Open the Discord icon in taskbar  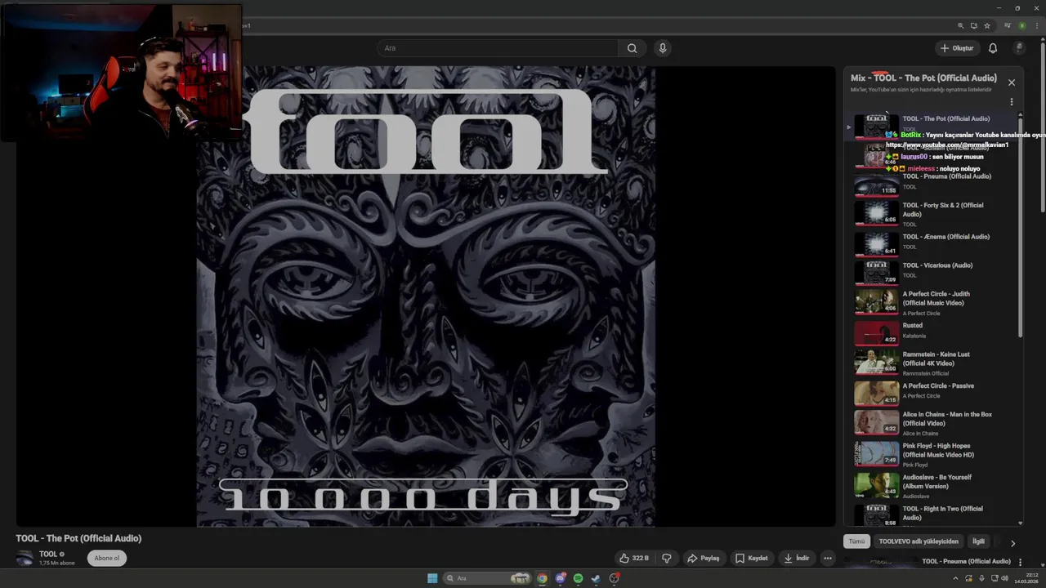[560, 578]
